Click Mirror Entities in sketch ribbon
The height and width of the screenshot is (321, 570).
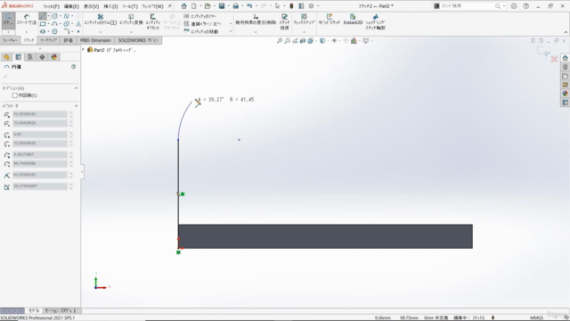coord(199,16)
